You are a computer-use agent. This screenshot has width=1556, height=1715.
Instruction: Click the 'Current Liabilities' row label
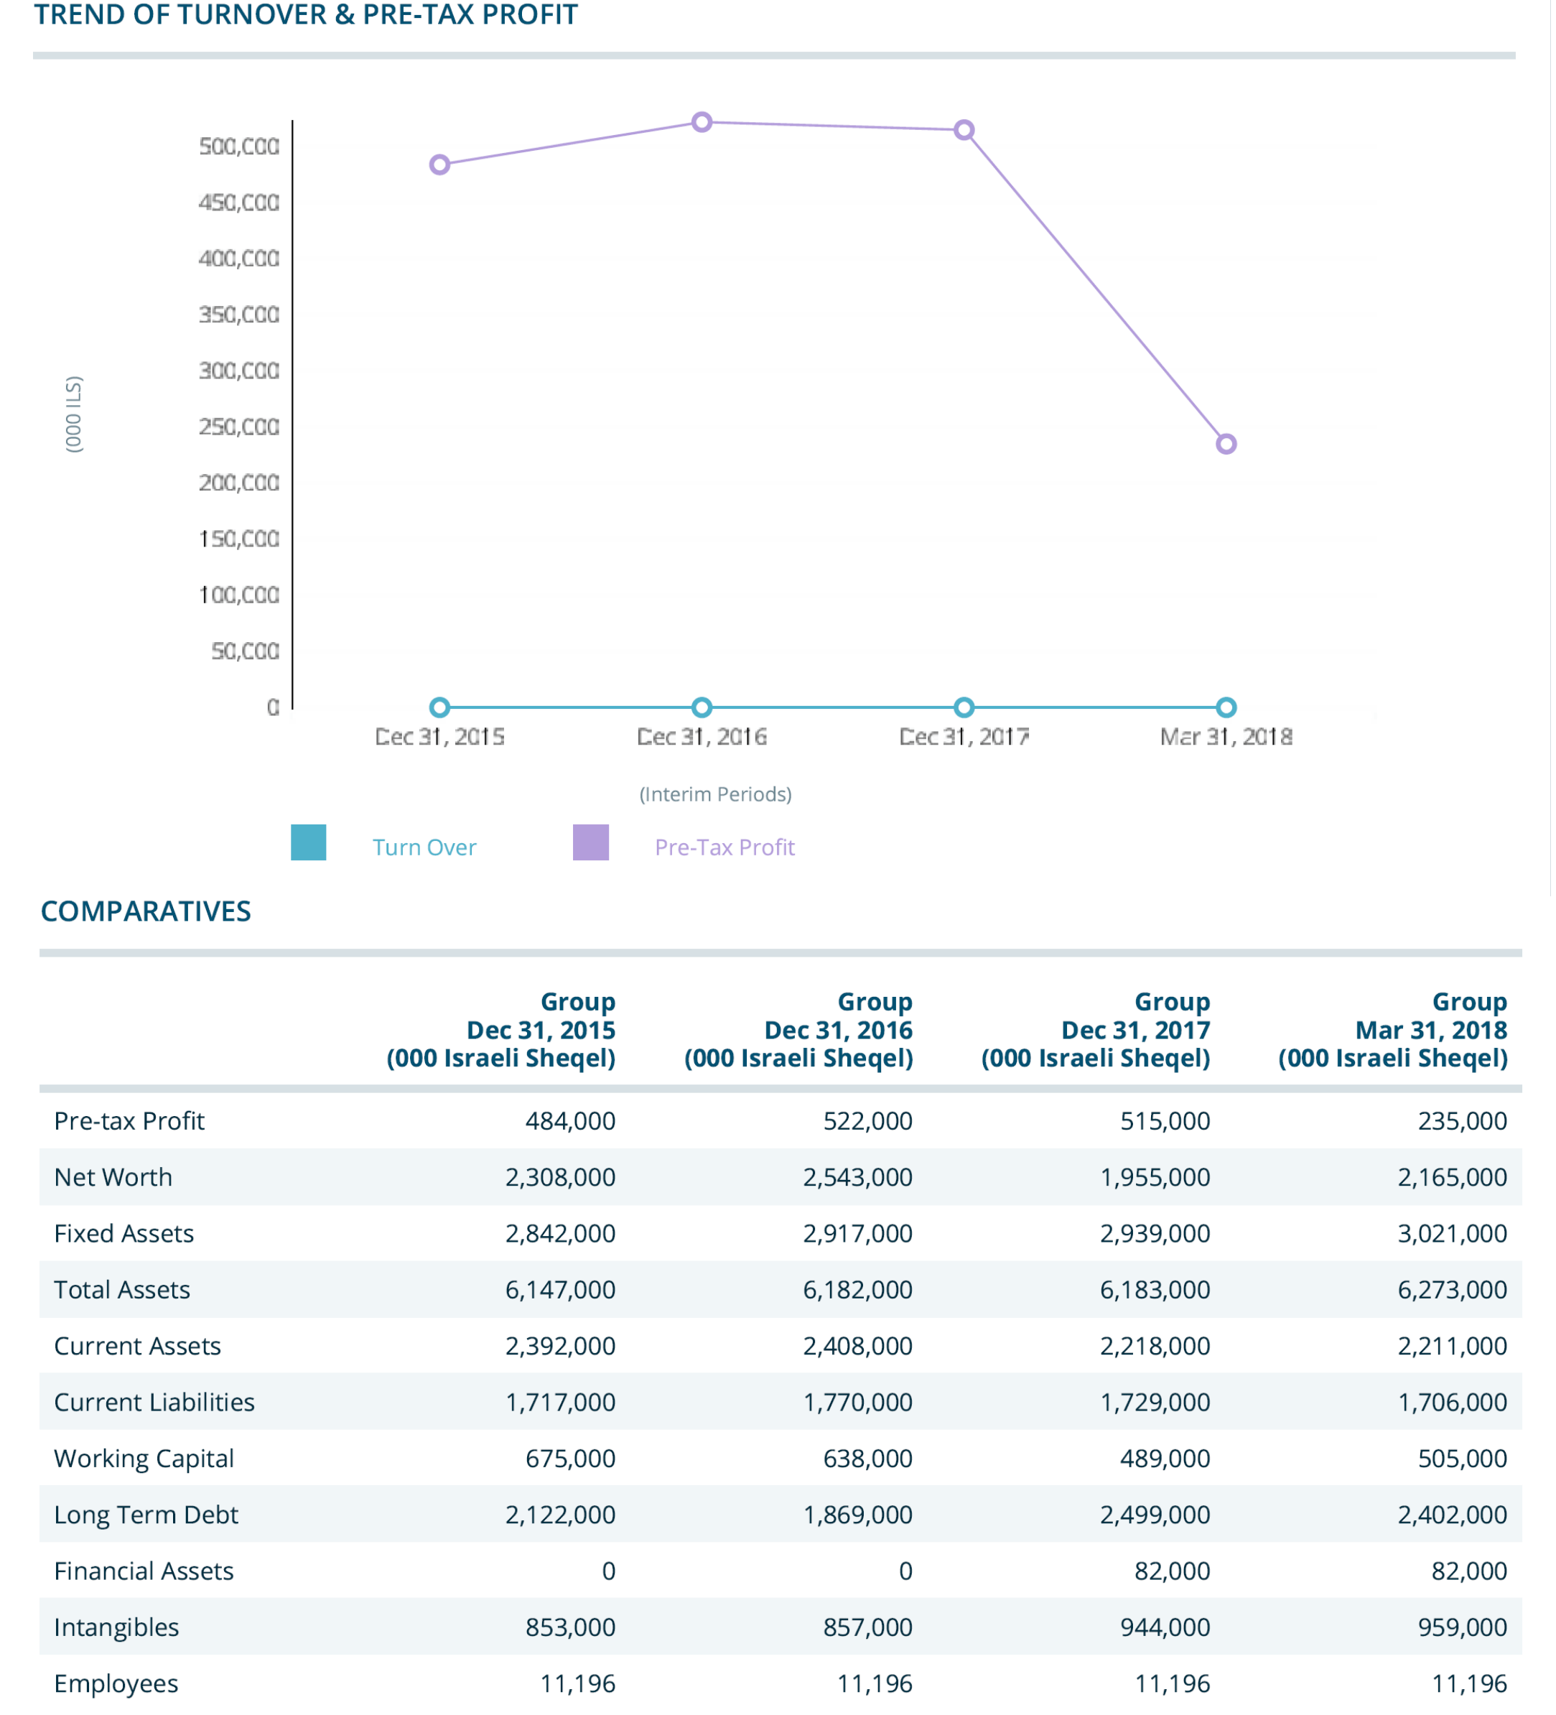pyautogui.click(x=155, y=1402)
